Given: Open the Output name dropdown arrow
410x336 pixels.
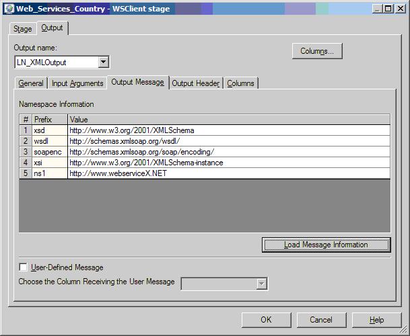Looking at the screenshot, I should [x=104, y=62].
